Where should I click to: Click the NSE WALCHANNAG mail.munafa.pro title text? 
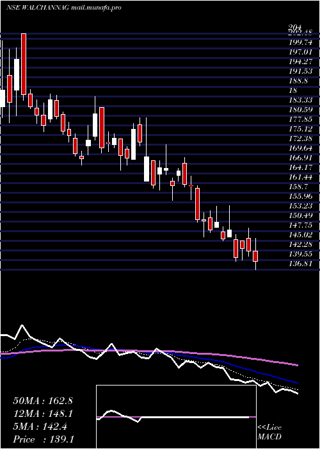tap(64, 8)
